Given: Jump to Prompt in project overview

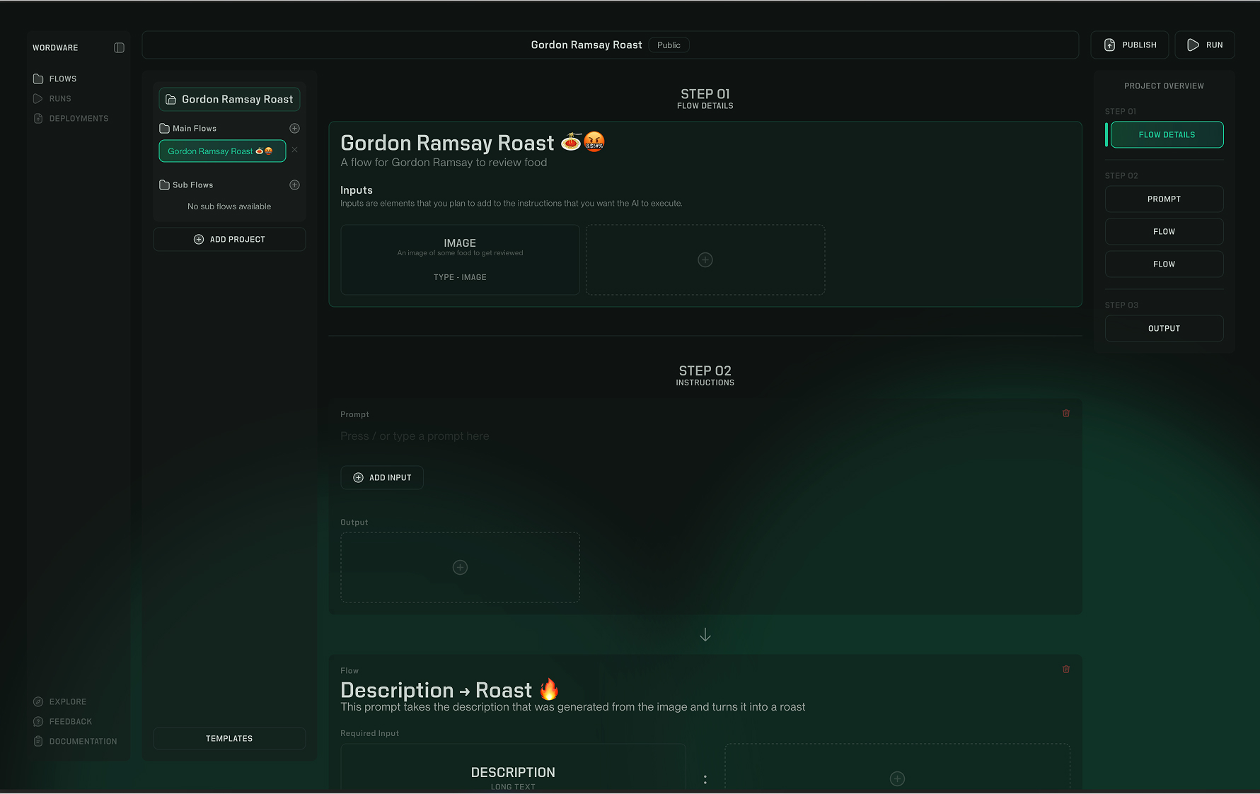Looking at the screenshot, I should click(1164, 199).
